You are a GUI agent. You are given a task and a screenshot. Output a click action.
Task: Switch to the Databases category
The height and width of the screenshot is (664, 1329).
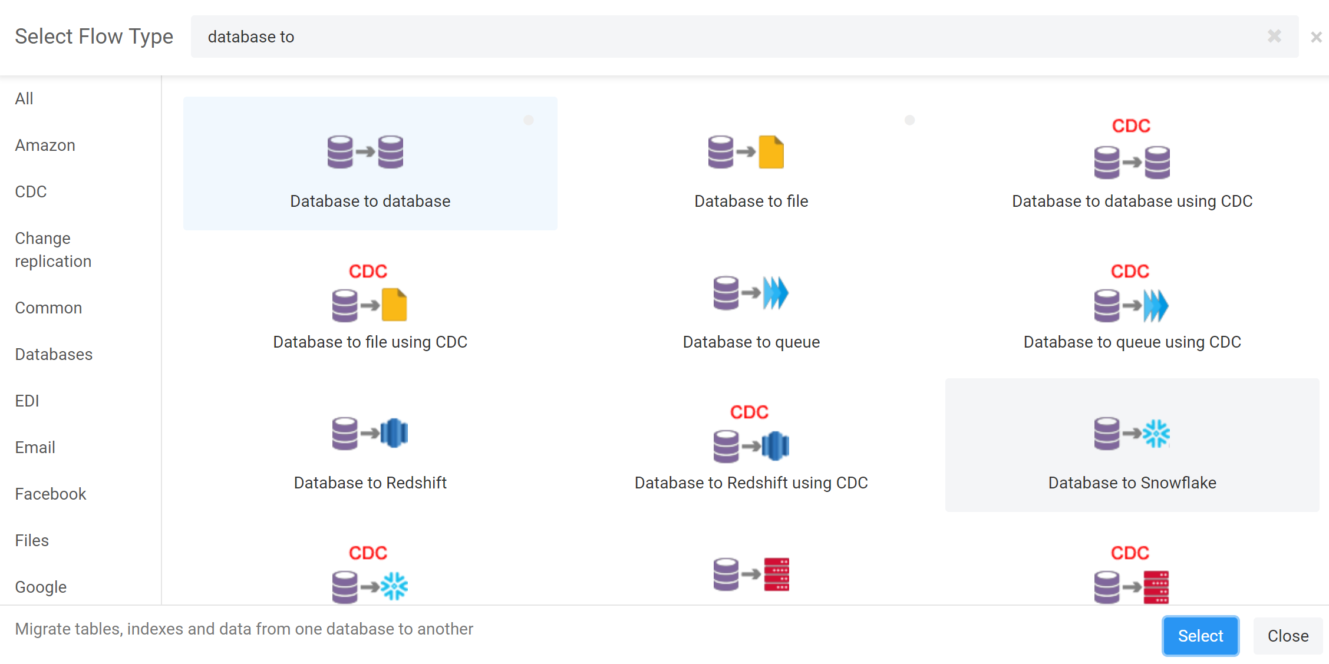54,354
